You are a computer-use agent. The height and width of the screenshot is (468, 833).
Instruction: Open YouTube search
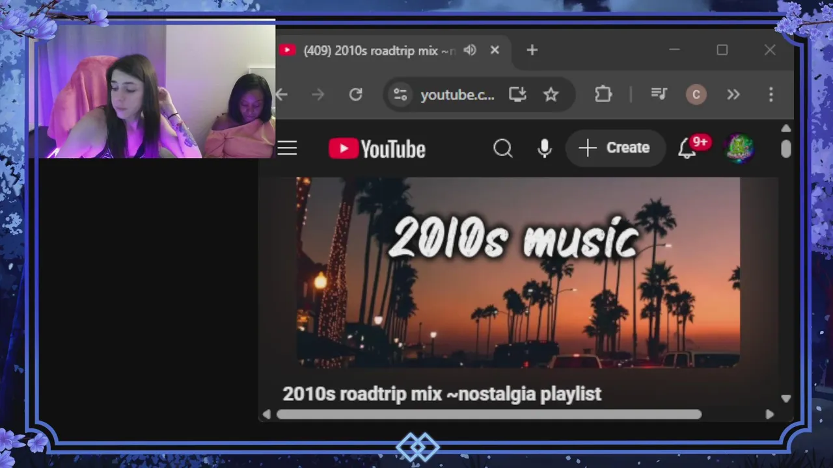pyautogui.click(x=502, y=149)
